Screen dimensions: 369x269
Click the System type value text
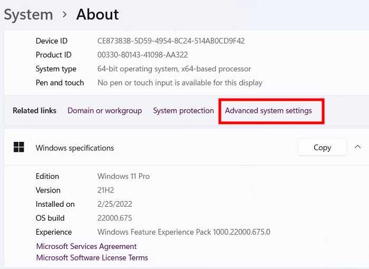coord(174,69)
